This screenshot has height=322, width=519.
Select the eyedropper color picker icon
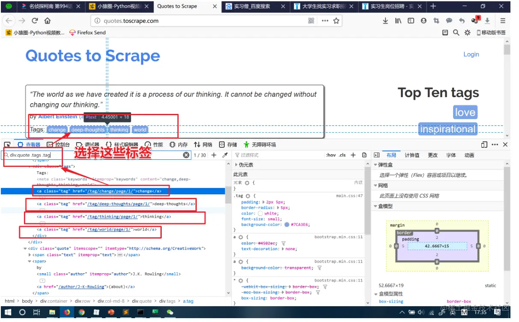click(x=225, y=155)
